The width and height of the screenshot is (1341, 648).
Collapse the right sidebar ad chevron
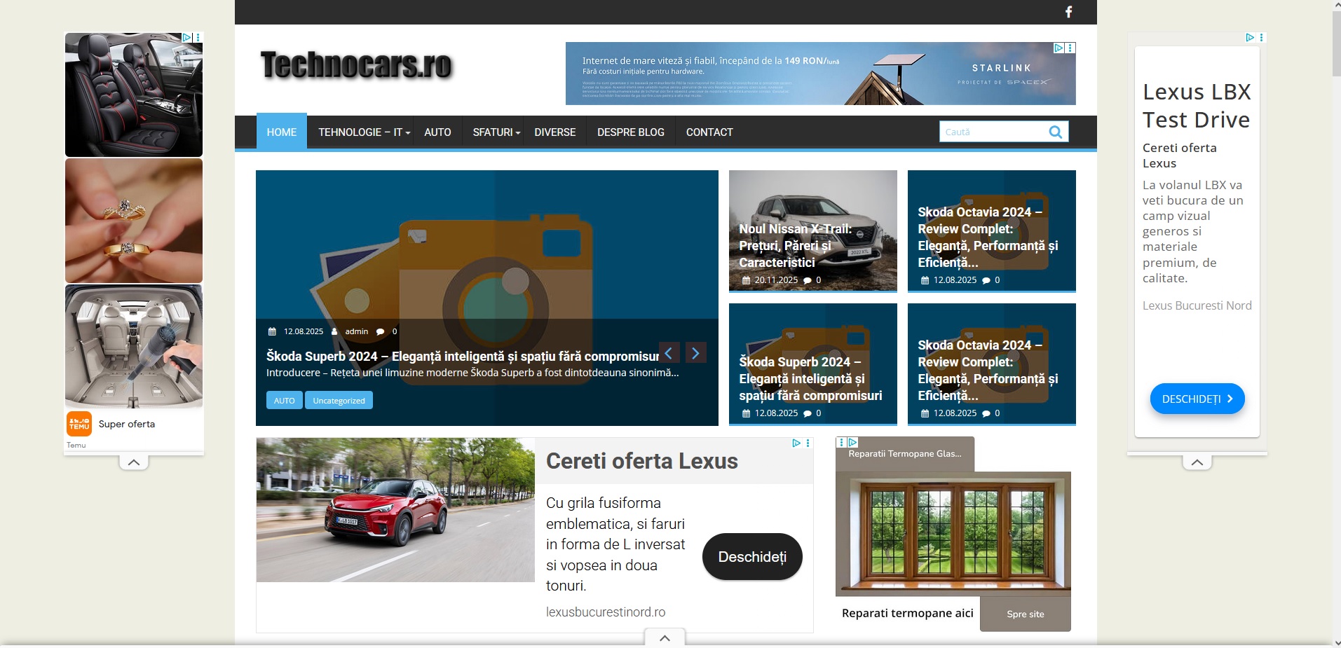[x=1197, y=462]
